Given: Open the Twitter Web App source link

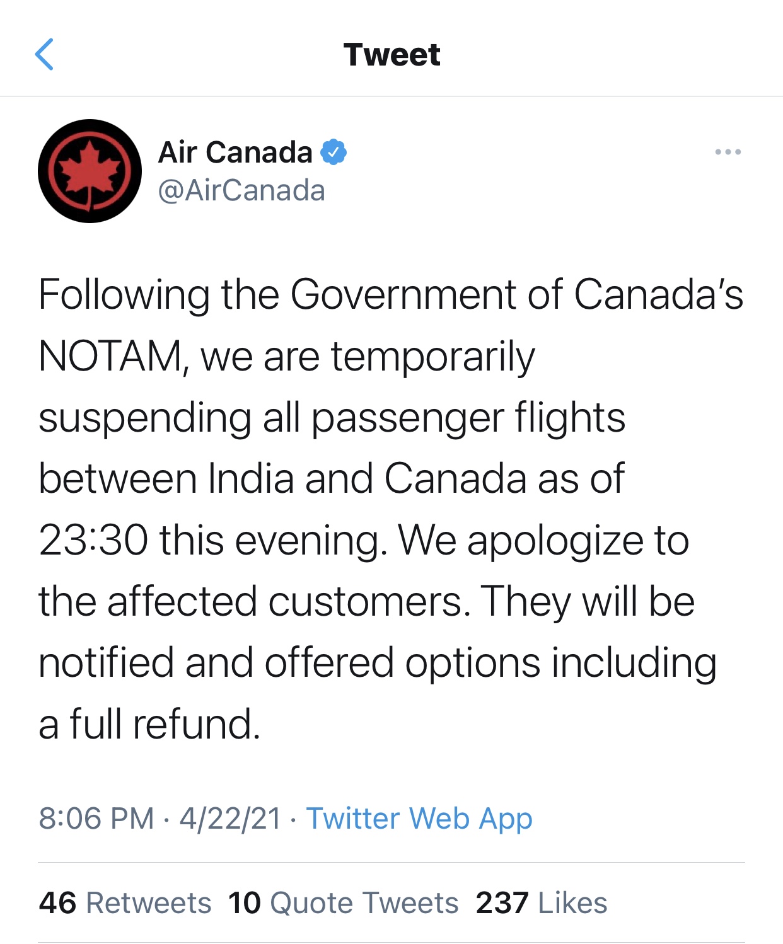Looking at the screenshot, I should tap(419, 819).
